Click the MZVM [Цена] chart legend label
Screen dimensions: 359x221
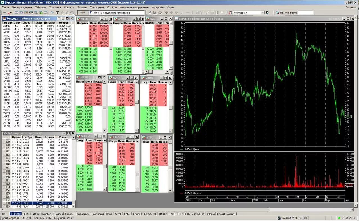click(192, 149)
